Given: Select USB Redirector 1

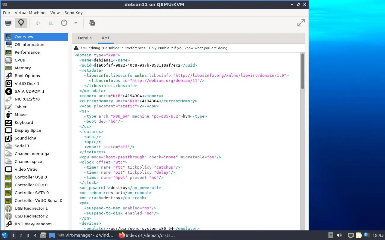Looking at the screenshot, I should [36, 208].
